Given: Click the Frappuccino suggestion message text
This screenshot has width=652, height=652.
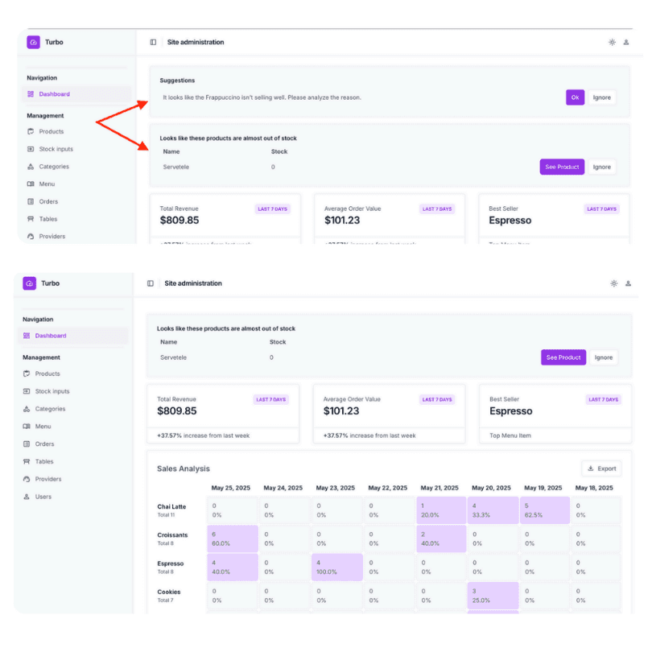Looking at the screenshot, I should tap(262, 97).
